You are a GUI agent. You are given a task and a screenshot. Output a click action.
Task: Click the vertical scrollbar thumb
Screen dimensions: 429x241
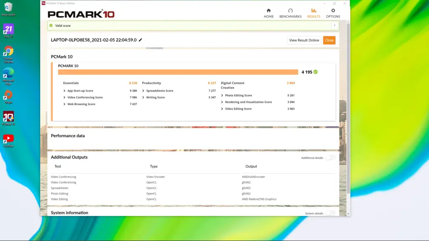(x=348, y=109)
